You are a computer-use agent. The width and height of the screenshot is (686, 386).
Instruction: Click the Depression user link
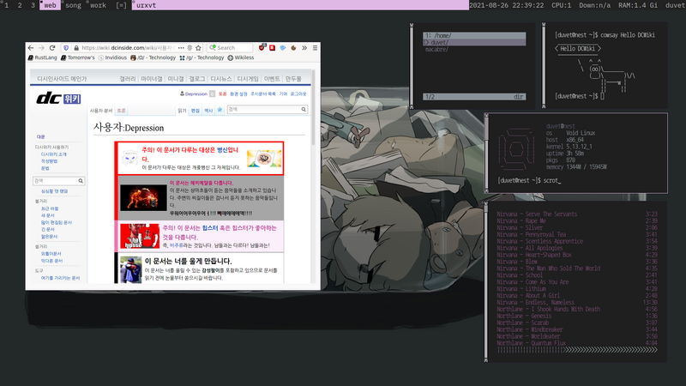pos(196,93)
